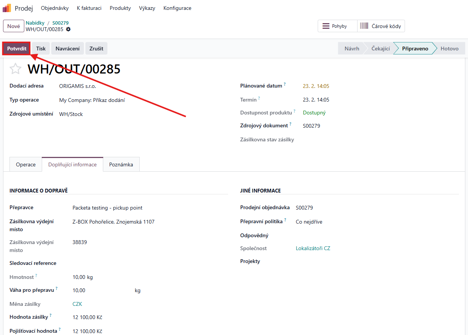The image size is (468, 335).
Task: Click help tooltip icon next to Plánované datum
Action: 285,84
